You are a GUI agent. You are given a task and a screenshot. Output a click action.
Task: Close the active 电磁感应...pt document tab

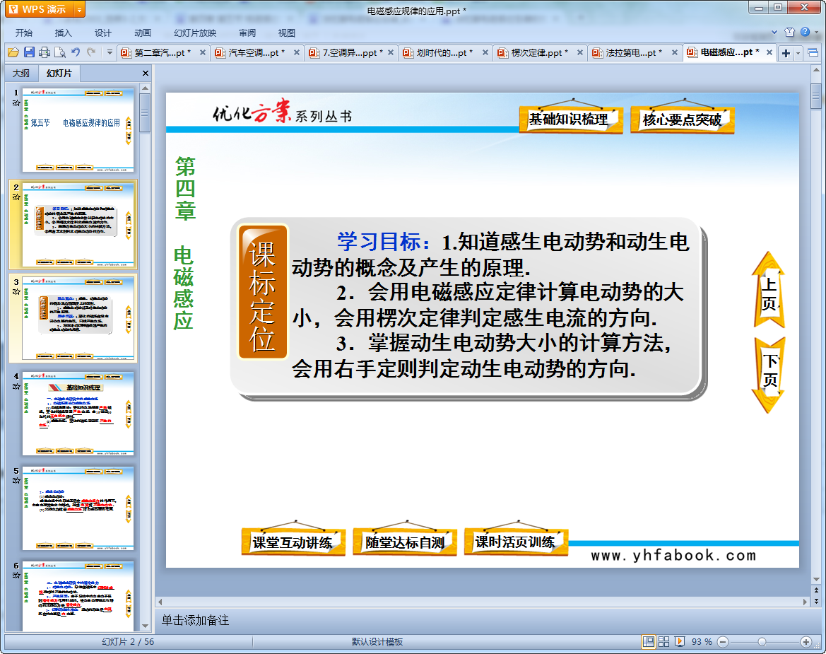pos(769,53)
